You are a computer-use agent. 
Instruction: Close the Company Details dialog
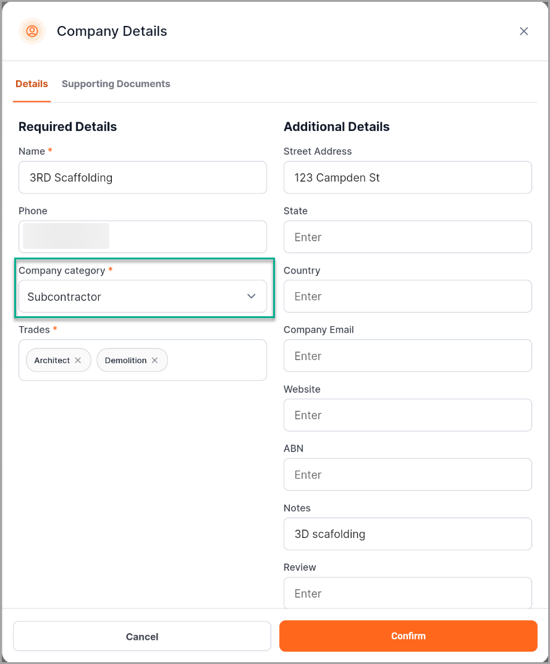tap(523, 31)
